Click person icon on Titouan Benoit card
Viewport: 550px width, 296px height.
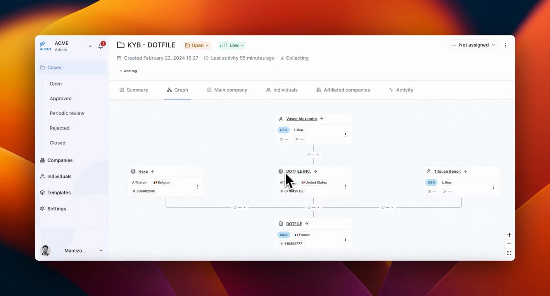(x=429, y=171)
